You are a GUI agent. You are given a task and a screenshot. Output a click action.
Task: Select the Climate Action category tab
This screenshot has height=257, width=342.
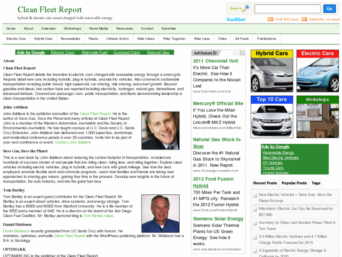[118, 39]
